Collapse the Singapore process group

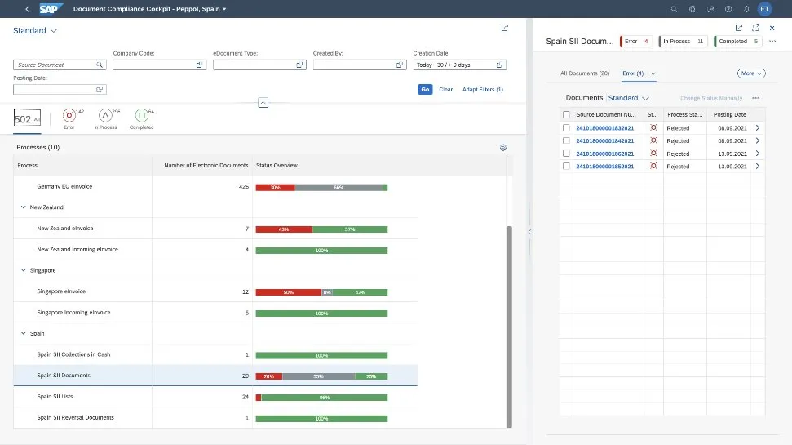pos(23,270)
